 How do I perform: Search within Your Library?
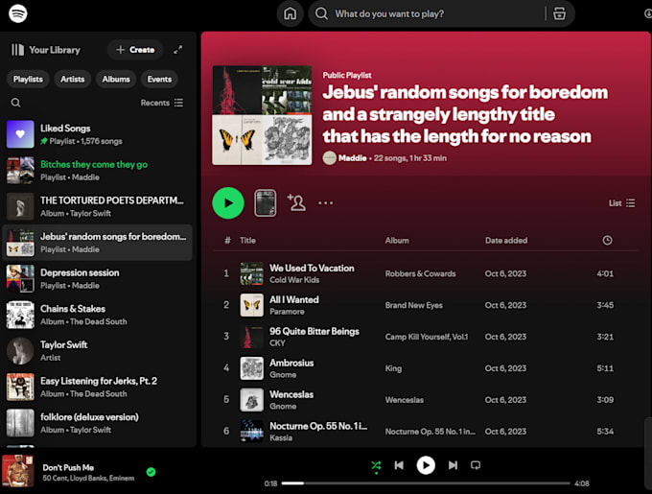pos(15,103)
